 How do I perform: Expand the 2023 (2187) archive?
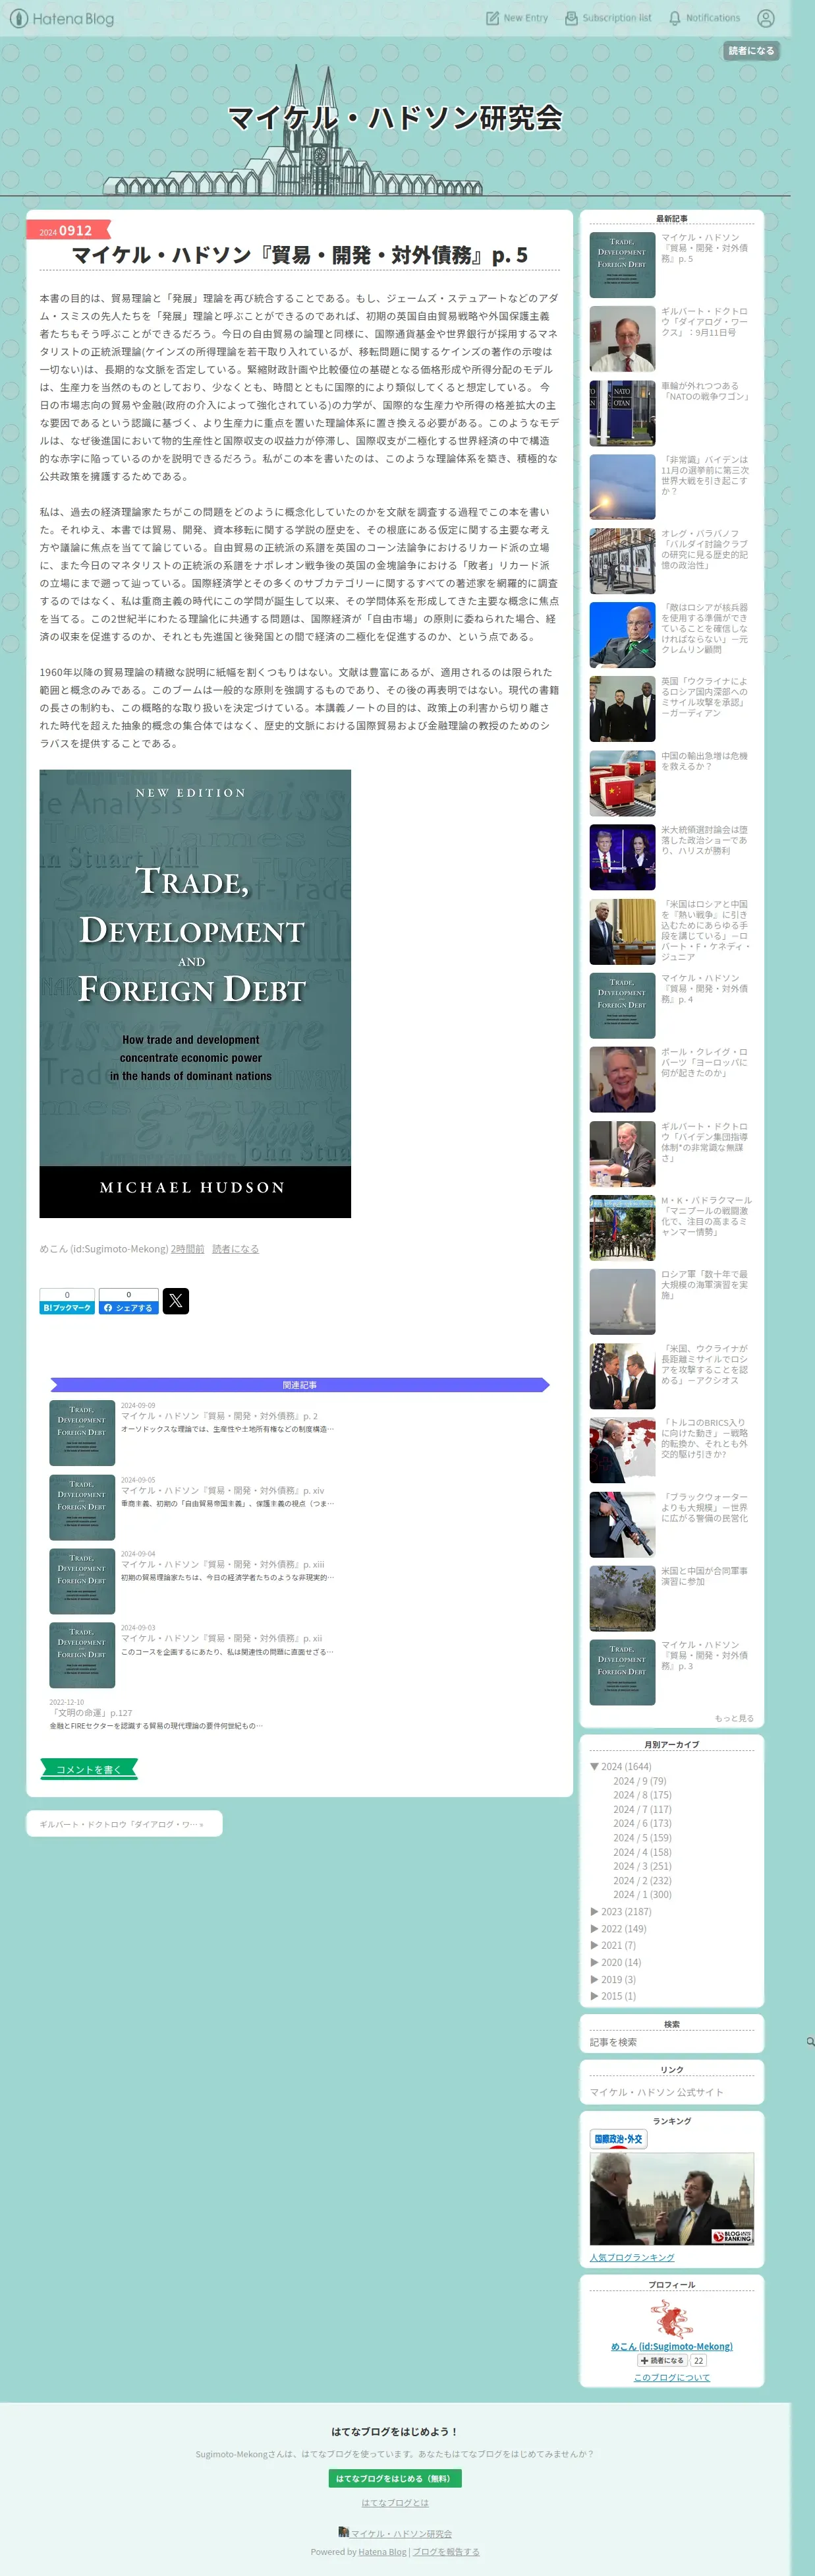tap(620, 1911)
